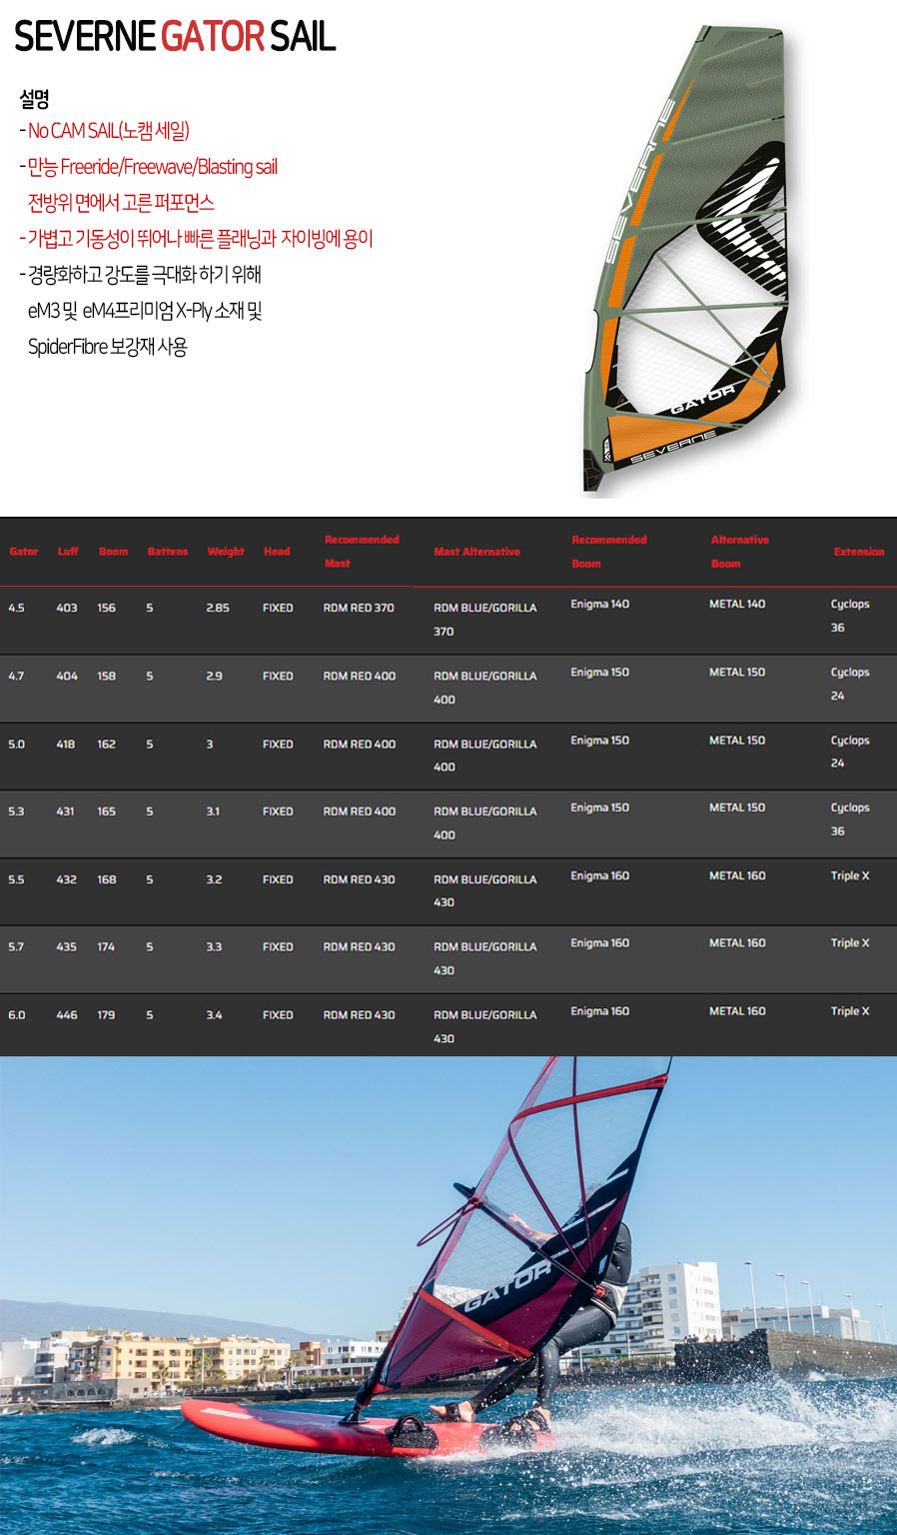897x1535 pixels.
Task: Select sail size 5.5 in the Gator column
Action: (x=16, y=879)
